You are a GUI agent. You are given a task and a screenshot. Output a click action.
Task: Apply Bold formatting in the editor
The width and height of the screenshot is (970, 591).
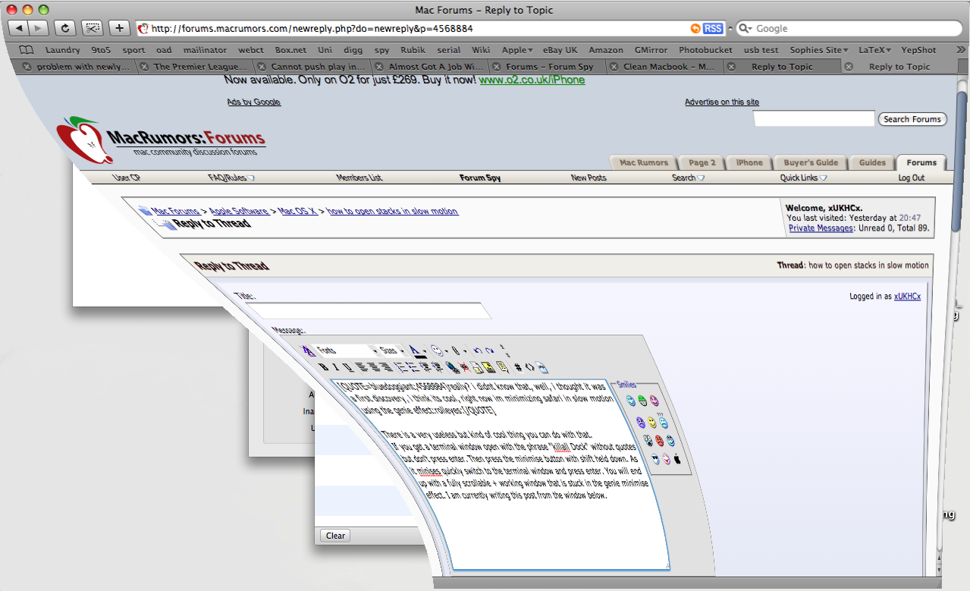(x=323, y=367)
